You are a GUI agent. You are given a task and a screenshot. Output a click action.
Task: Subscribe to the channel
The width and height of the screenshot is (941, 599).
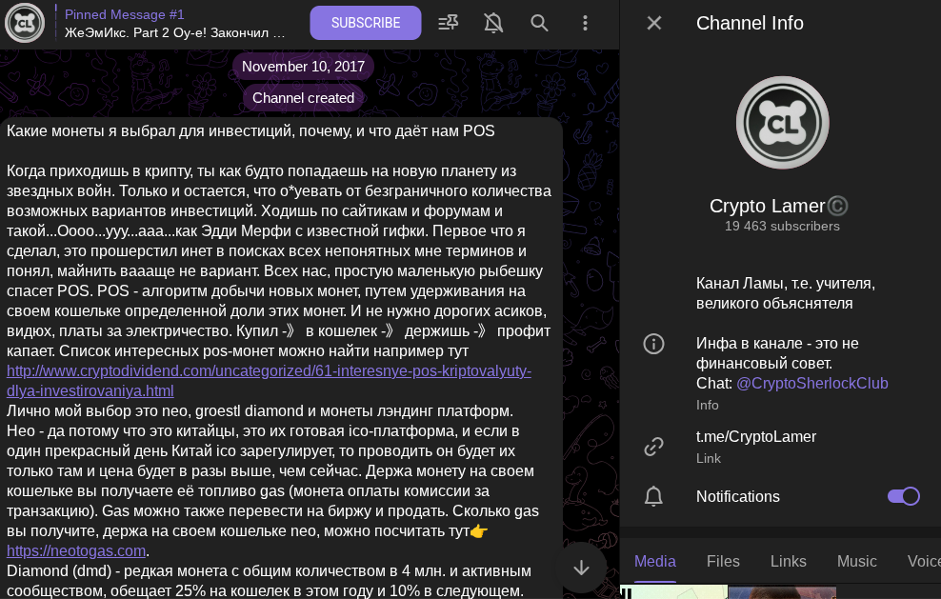pos(366,23)
